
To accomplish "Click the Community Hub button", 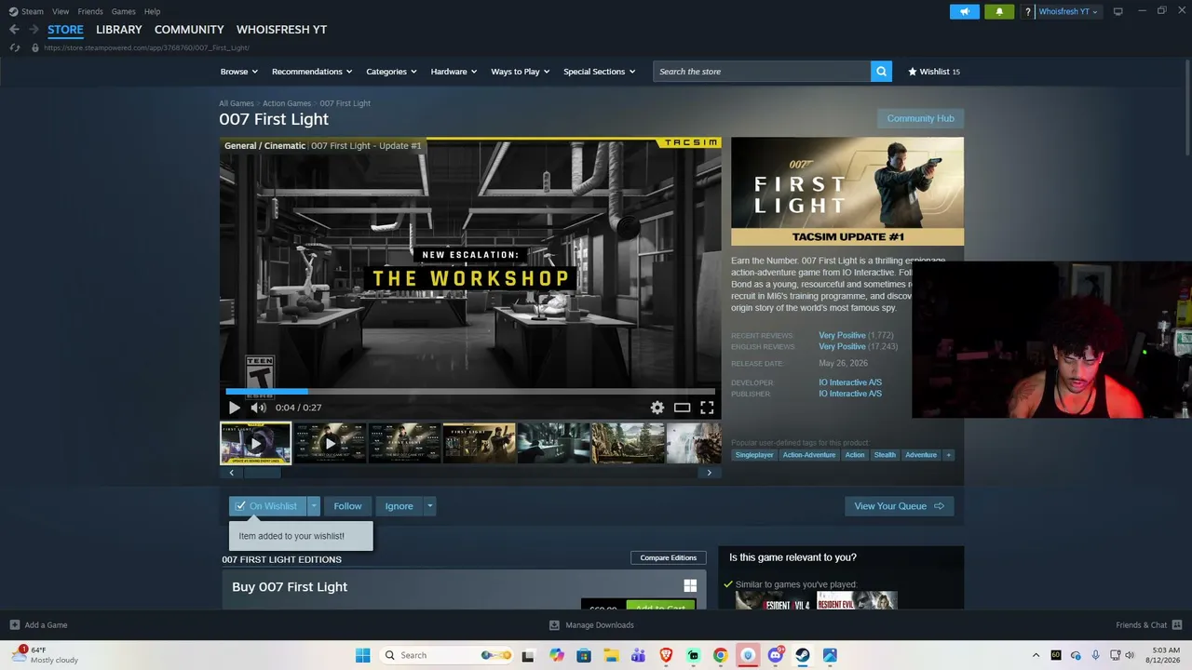I will tap(920, 118).
